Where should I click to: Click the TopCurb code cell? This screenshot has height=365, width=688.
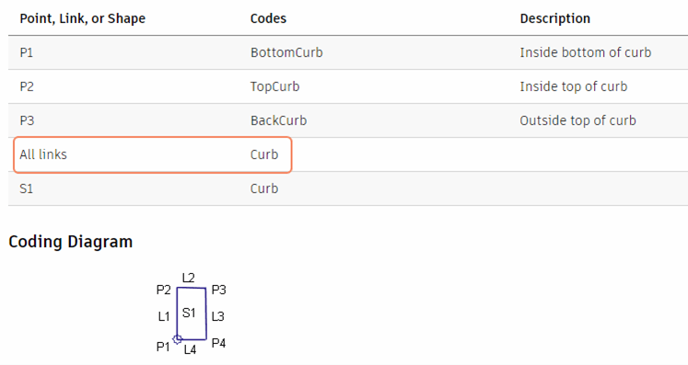275,86
